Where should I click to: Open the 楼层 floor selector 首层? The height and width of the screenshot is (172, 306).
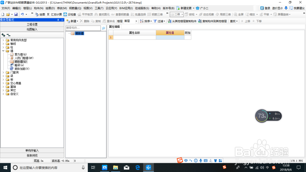click(x=131, y=21)
